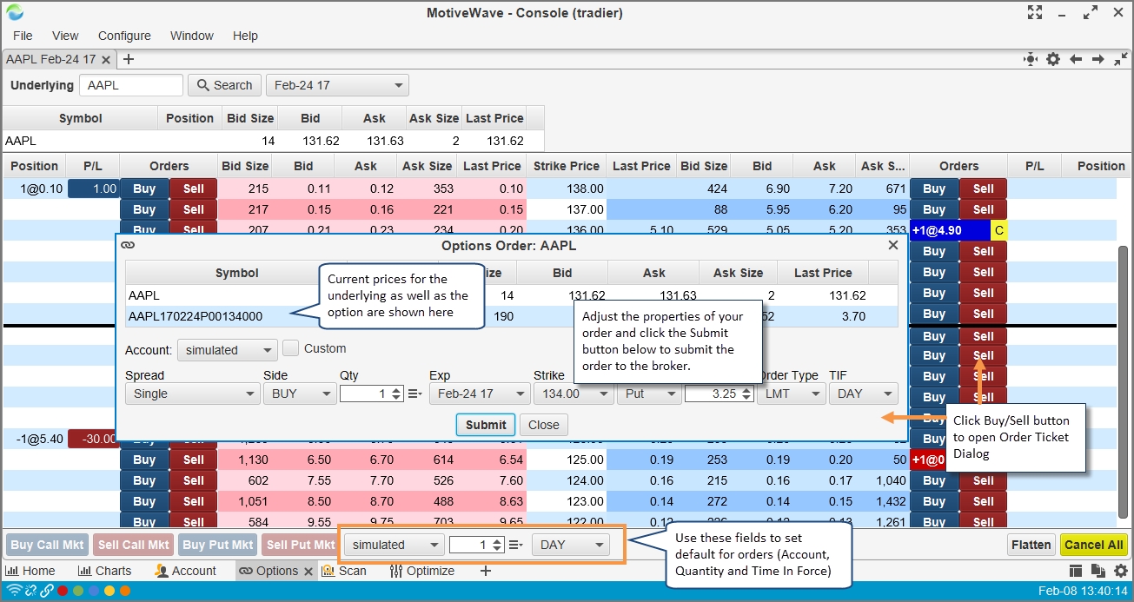Adjust the dialog Qty stepper arrows
Screen dimensions: 1134x602
pos(396,394)
